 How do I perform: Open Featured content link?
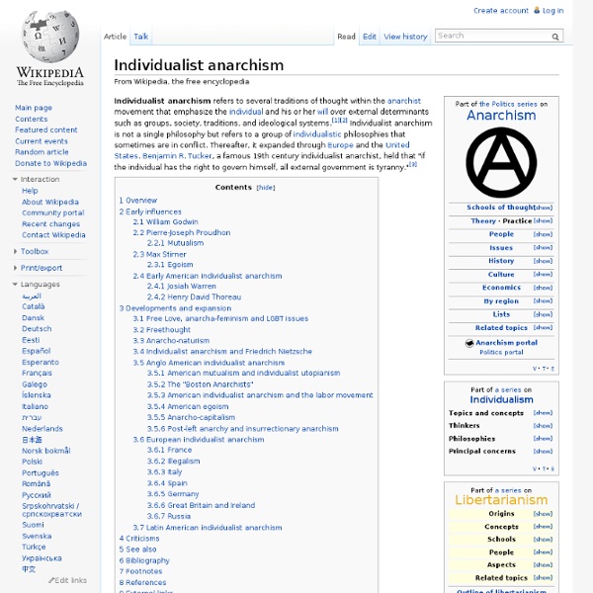[x=46, y=129]
